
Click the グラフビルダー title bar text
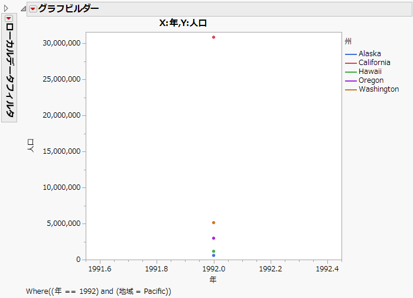click(69, 9)
